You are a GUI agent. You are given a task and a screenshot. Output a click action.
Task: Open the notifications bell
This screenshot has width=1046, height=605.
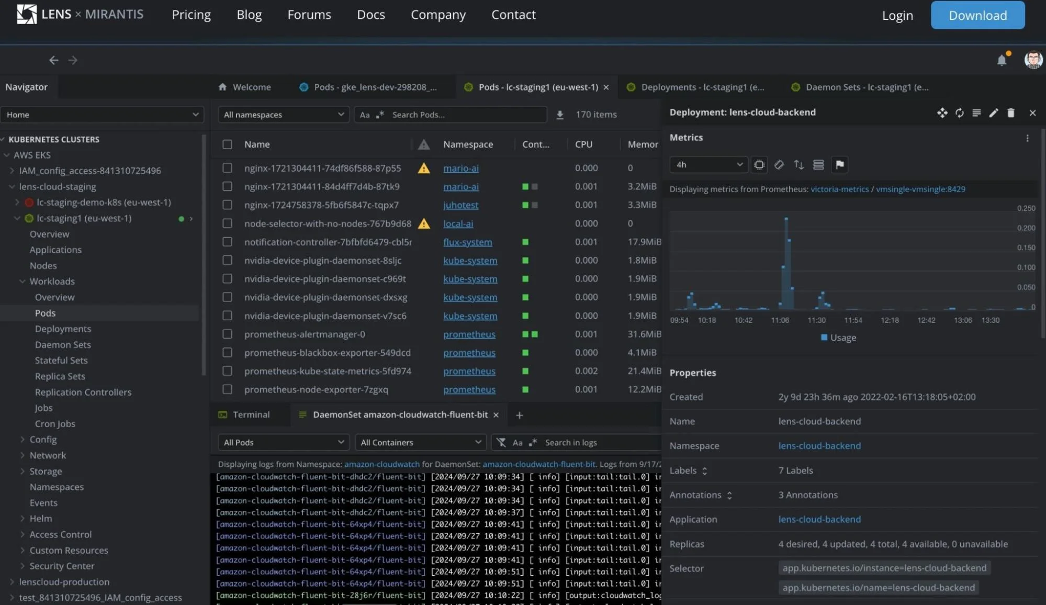click(x=1002, y=60)
